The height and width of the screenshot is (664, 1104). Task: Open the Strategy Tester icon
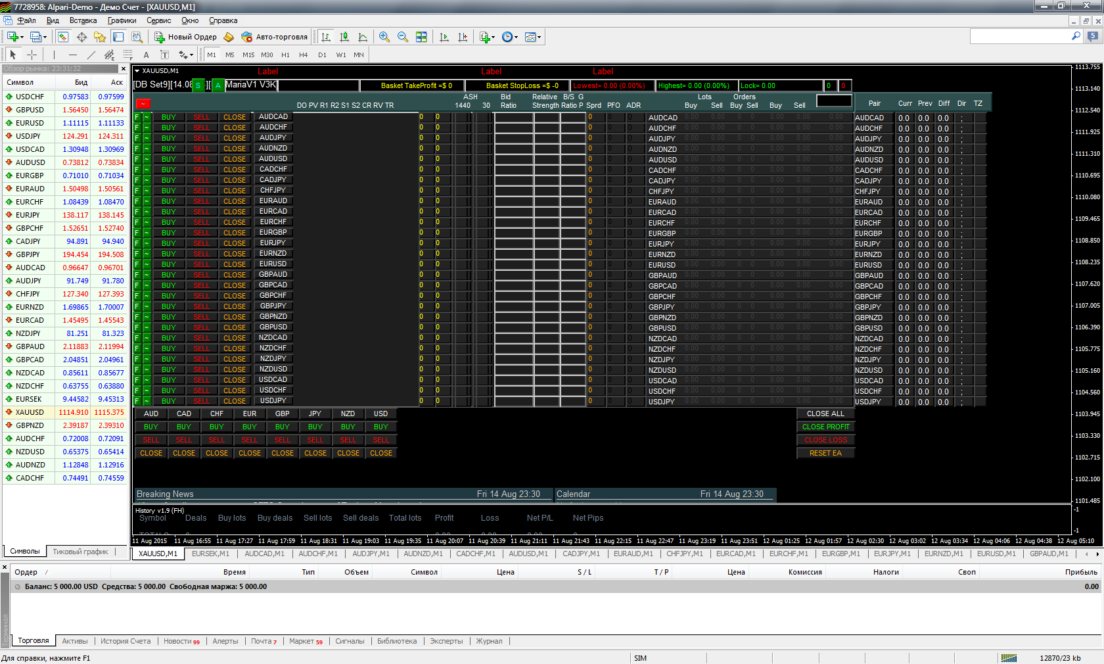137,37
